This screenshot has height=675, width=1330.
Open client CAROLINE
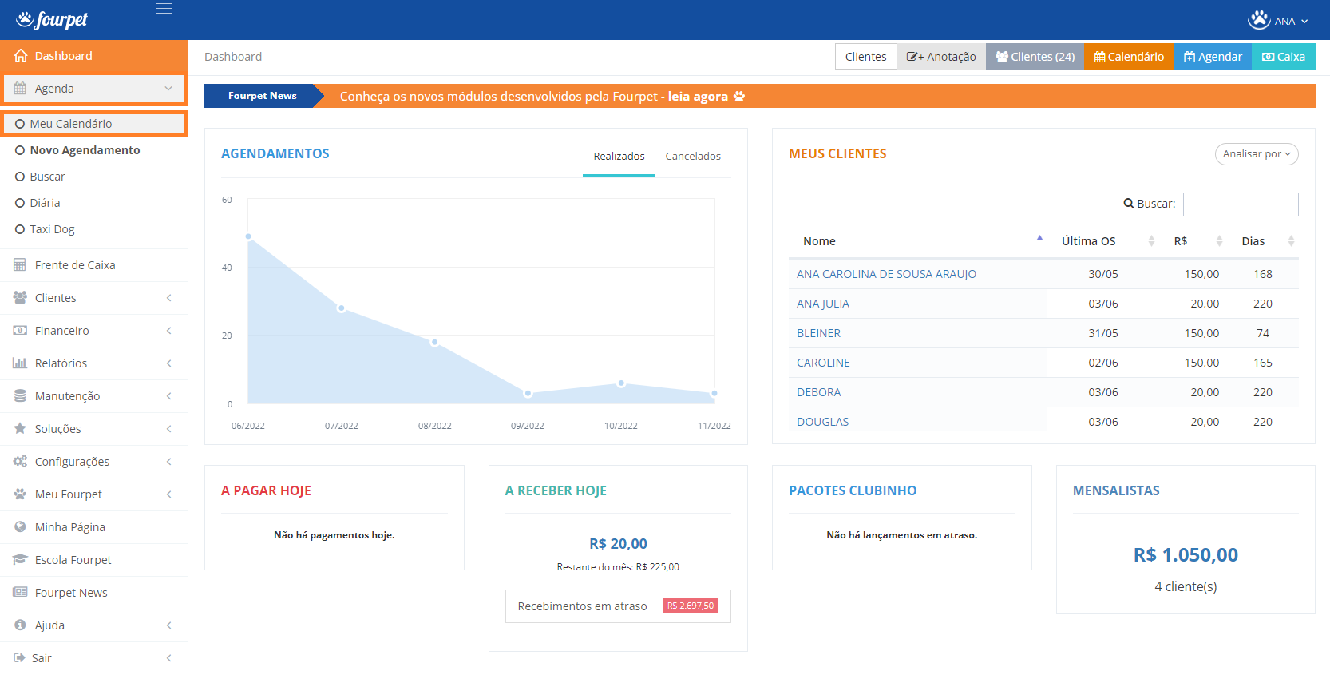[x=823, y=363]
